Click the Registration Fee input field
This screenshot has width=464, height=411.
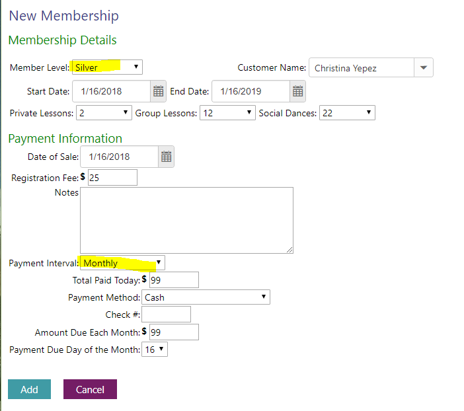[112, 177]
